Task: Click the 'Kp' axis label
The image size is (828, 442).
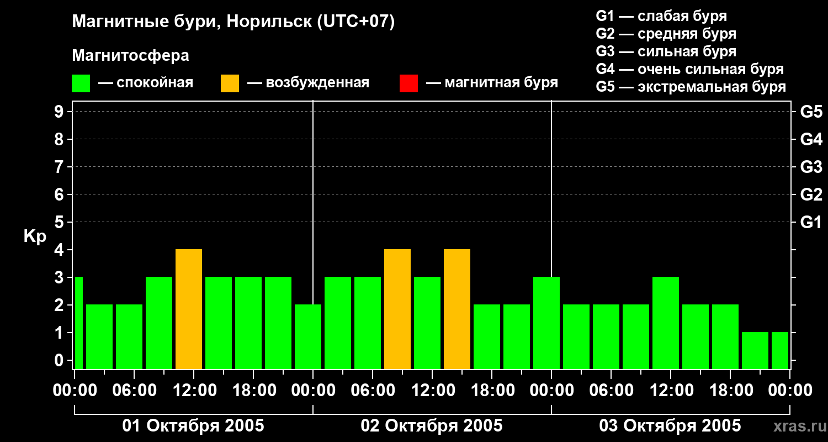Action: click(x=35, y=236)
